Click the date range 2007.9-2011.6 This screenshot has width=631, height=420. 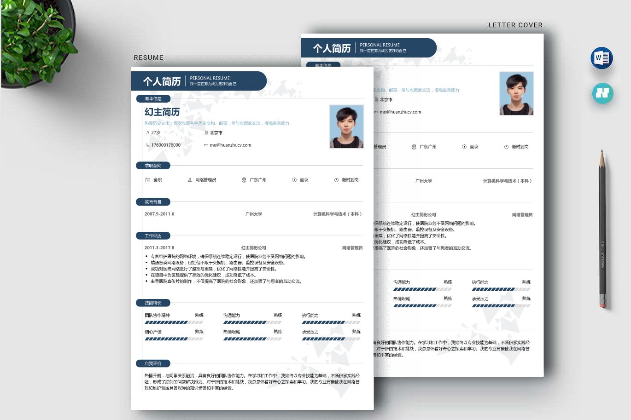(x=159, y=214)
